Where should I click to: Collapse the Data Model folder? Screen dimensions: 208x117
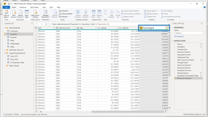(x=5, y=28)
